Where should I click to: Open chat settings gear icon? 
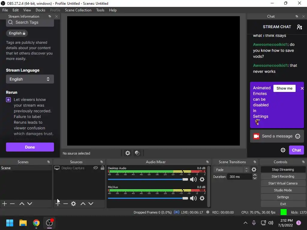pos(283,150)
